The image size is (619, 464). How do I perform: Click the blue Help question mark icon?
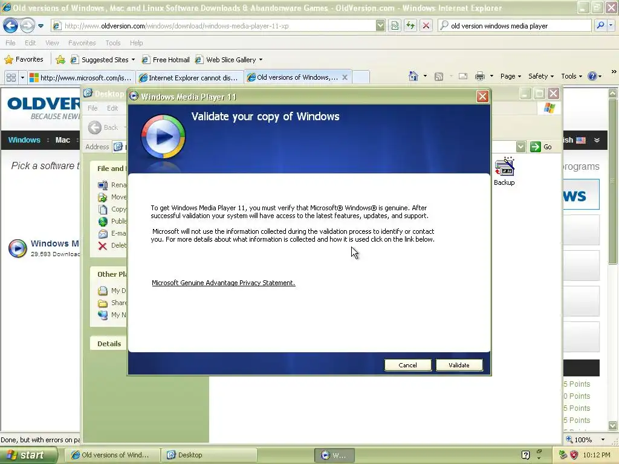point(592,76)
